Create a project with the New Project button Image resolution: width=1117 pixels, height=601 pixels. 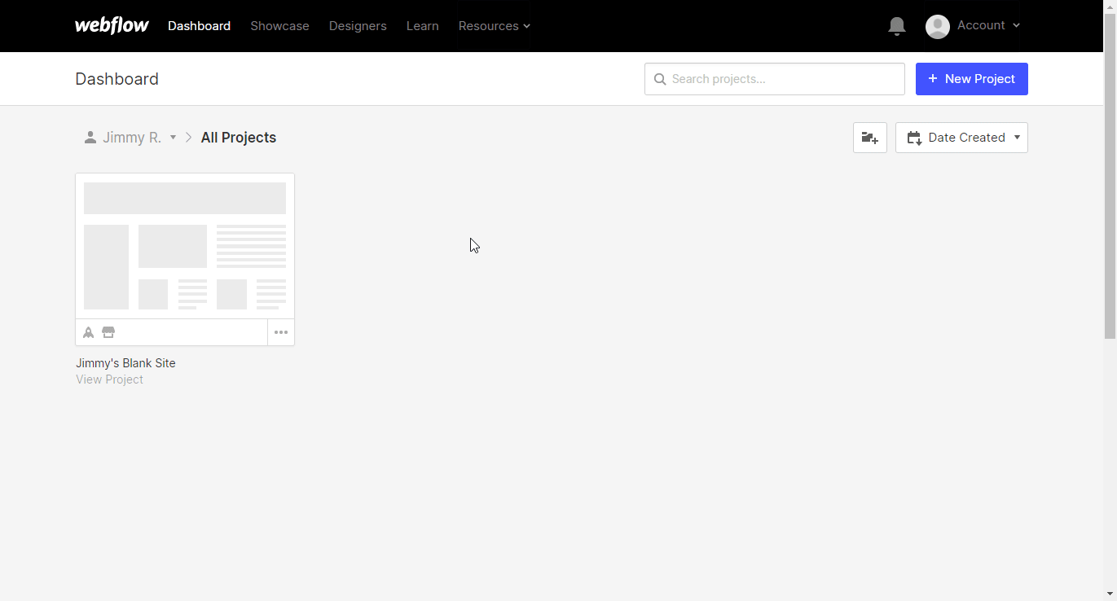[x=971, y=78]
